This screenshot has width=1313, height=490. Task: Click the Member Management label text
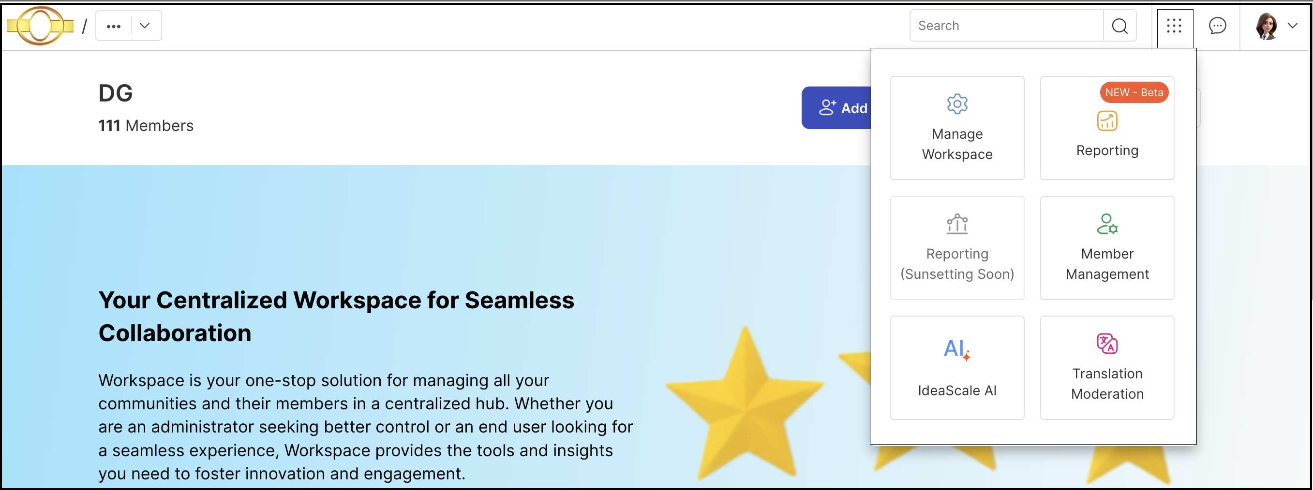(1106, 264)
